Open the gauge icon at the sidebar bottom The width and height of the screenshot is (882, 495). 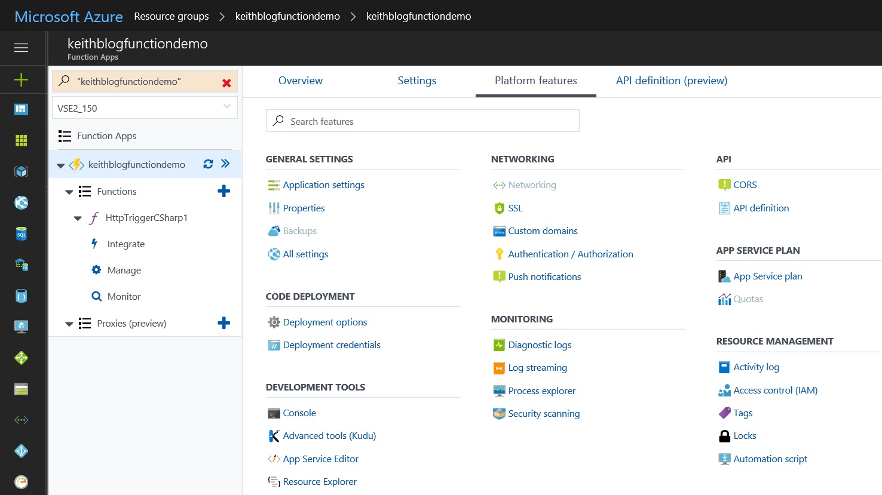(21, 482)
